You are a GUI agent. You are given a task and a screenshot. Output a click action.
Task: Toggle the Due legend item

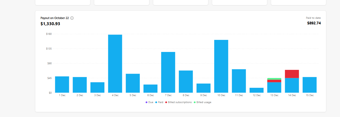click(x=149, y=102)
